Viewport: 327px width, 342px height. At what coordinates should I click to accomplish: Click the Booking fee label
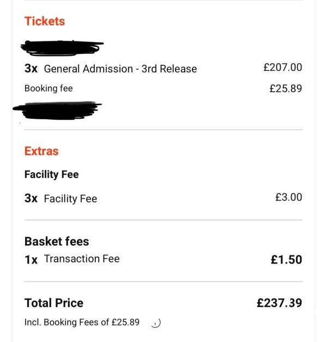[49, 89]
